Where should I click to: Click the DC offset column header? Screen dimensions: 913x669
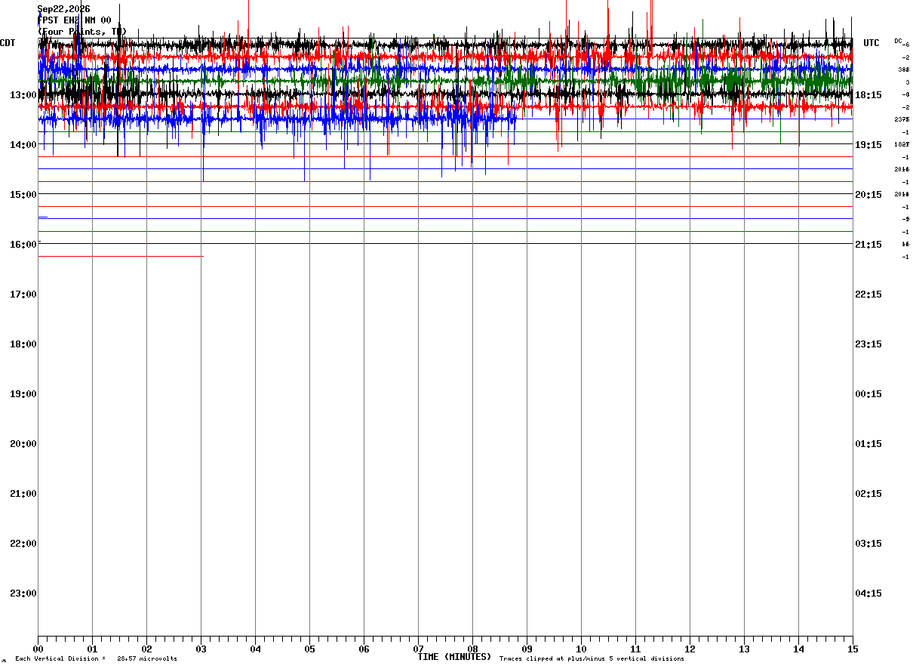pos(898,41)
